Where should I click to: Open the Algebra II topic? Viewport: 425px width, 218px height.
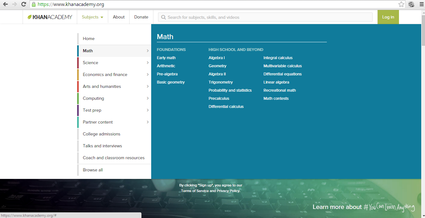point(217,74)
